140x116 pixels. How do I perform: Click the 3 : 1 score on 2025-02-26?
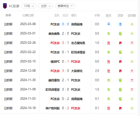tap(65, 43)
